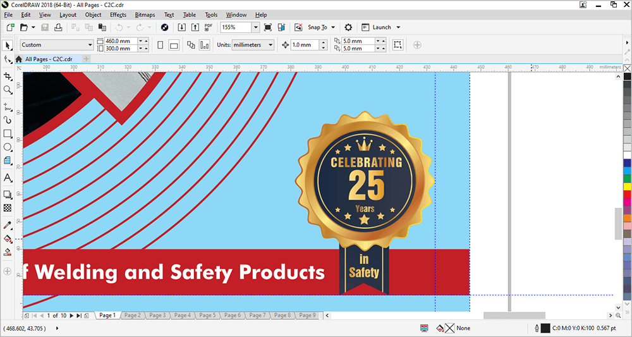Click the Search content icon

click(x=164, y=27)
